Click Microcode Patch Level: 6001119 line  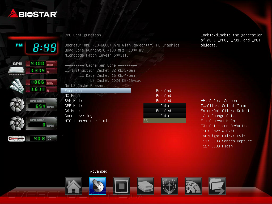pos(97,55)
